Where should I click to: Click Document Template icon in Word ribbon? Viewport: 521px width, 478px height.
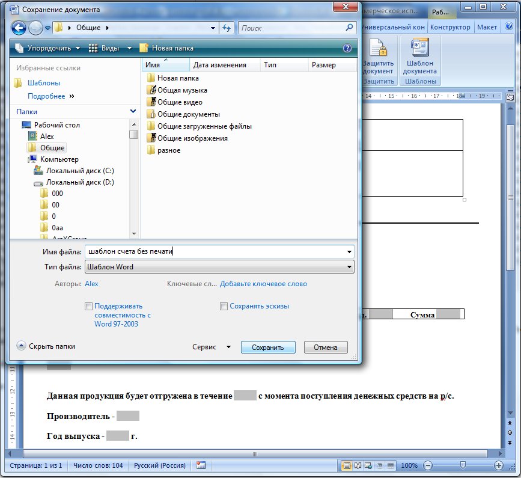click(x=420, y=47)
